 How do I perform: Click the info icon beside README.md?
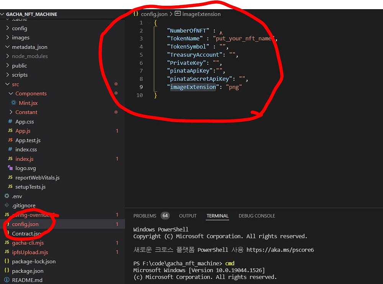click(7, 280)
